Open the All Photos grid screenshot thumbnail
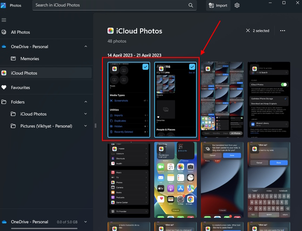This screenshot has height=231, width=302. click(x=222, y=100)
